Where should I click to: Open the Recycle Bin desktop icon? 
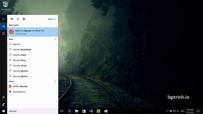point(5,5)
